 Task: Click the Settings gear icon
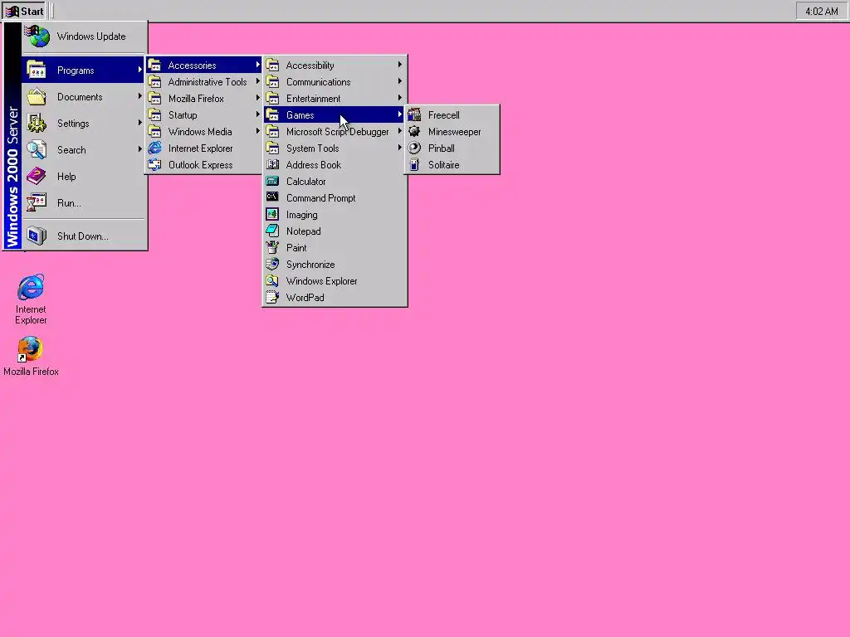(37, 123)
